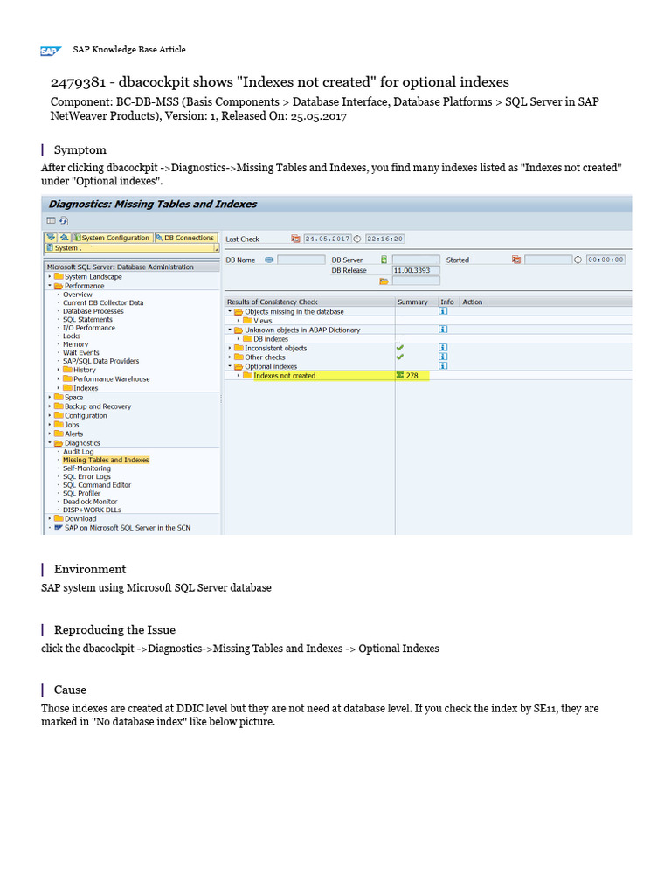Open info icon for Inconsistent objects
Viewport: 671px width, 895px height.
443,348
